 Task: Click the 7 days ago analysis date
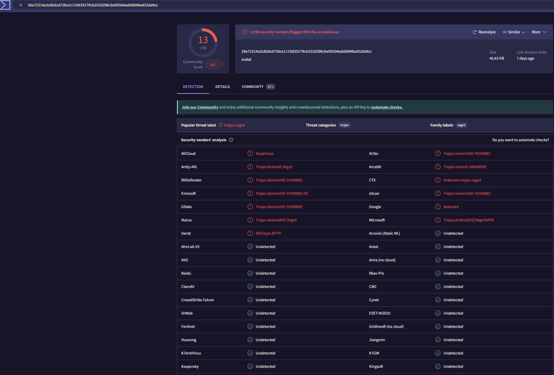pos(525,58)
